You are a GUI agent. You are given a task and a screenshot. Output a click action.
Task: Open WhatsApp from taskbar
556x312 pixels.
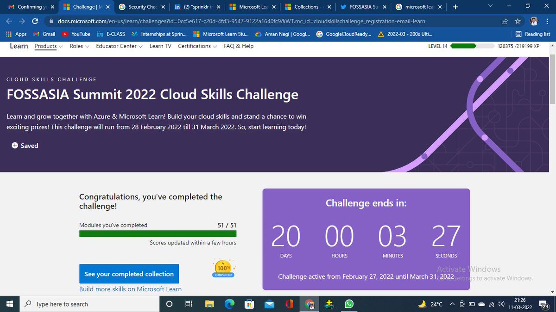[349, 304]
